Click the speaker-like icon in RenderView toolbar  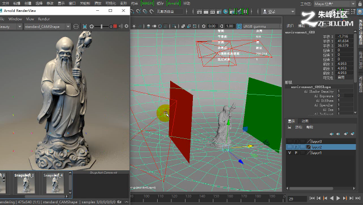click(x=121, y=26)
